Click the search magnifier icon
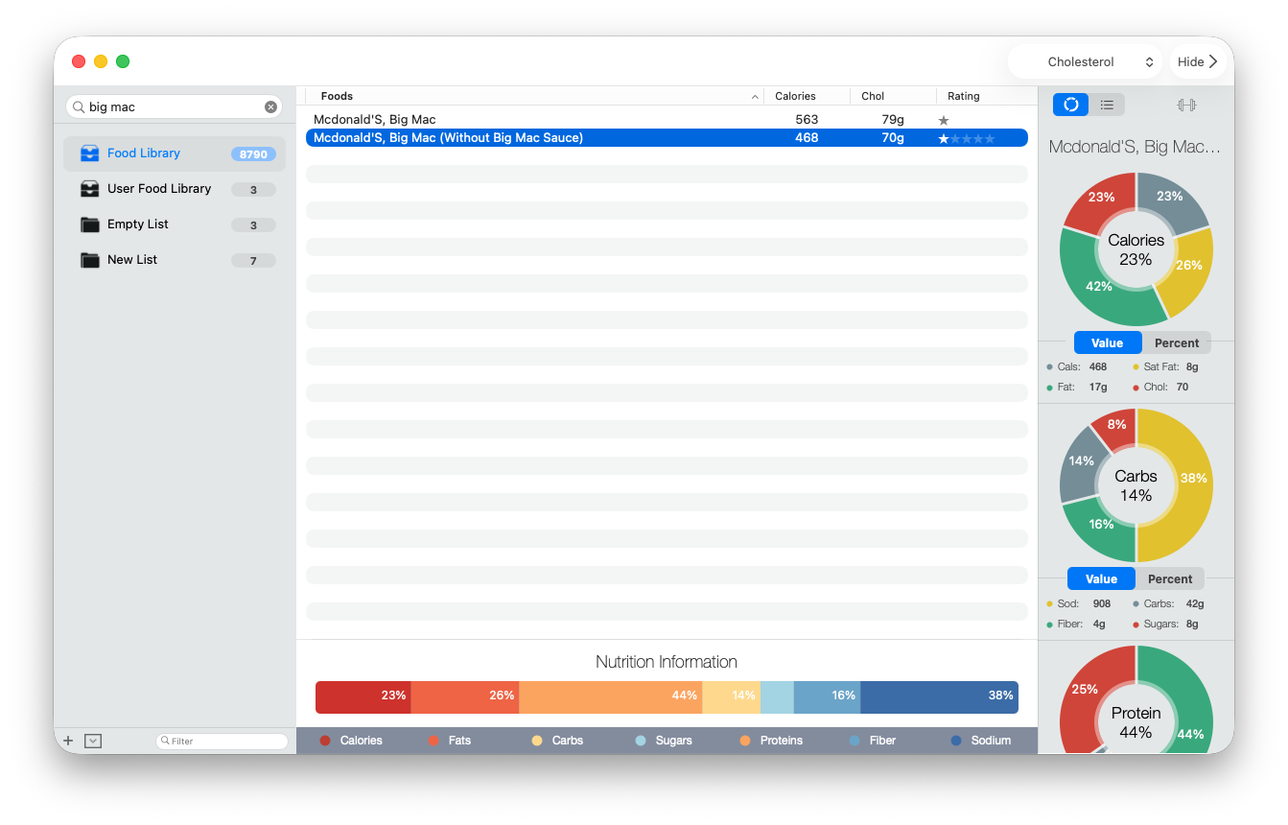Screen dimensions: 1288x825 point(79,106)
